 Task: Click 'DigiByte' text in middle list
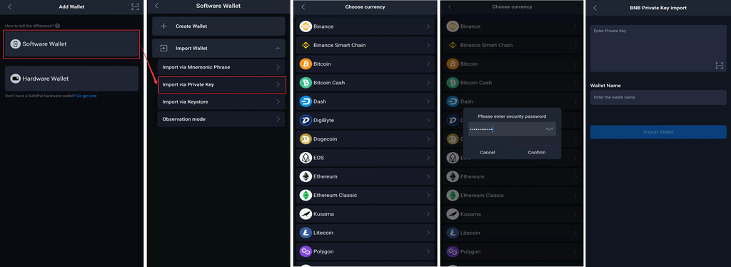323,120
